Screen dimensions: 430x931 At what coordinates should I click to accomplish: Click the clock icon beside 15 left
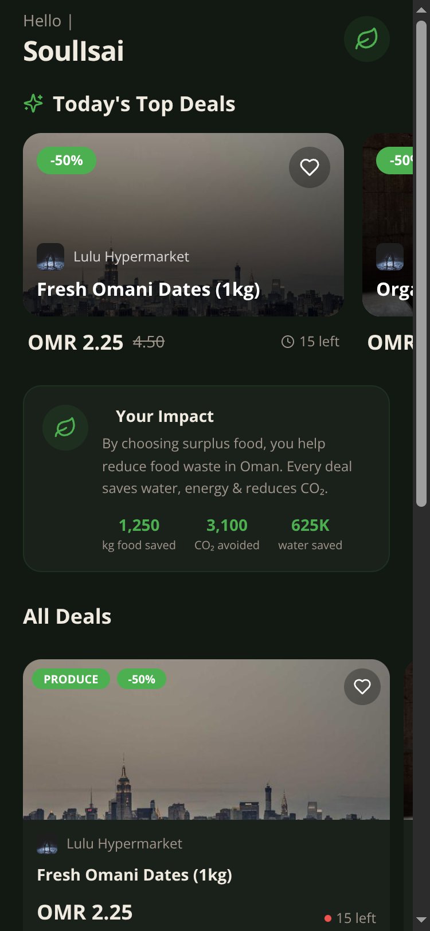click(x=288, y=342)
